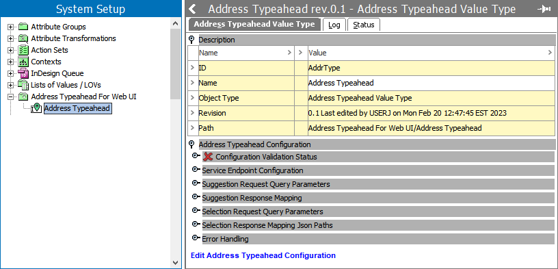
Task: Click the Lists of Values icon
Action: click(23, 85)
